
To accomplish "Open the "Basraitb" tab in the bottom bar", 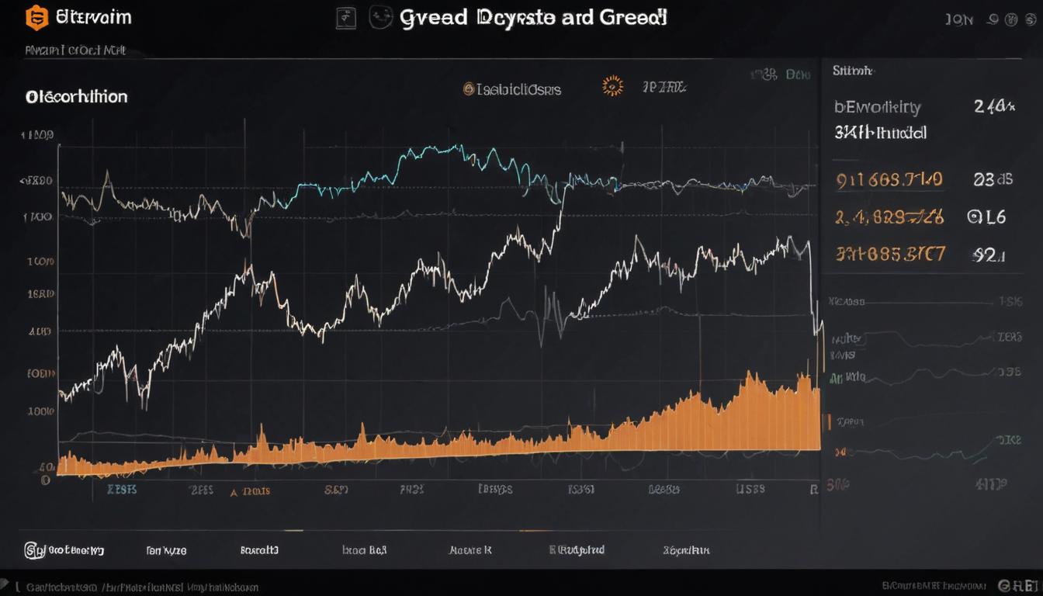I will (x=259, y=550).
